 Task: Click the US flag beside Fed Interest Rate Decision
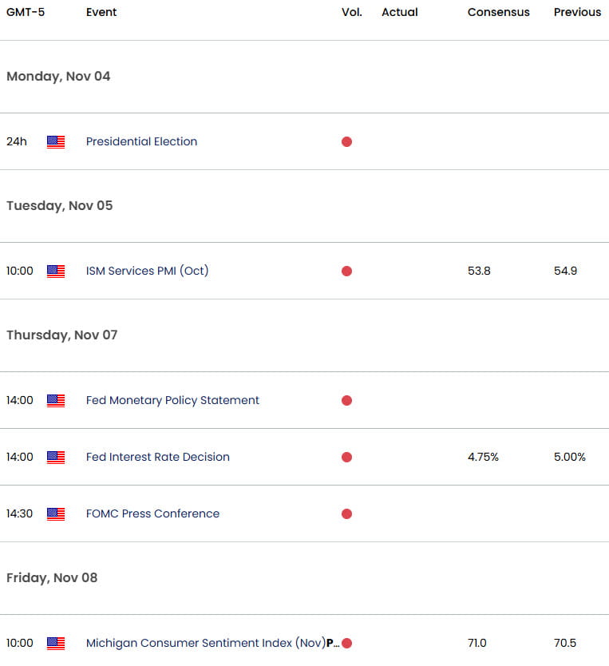[x=56, y=457]
